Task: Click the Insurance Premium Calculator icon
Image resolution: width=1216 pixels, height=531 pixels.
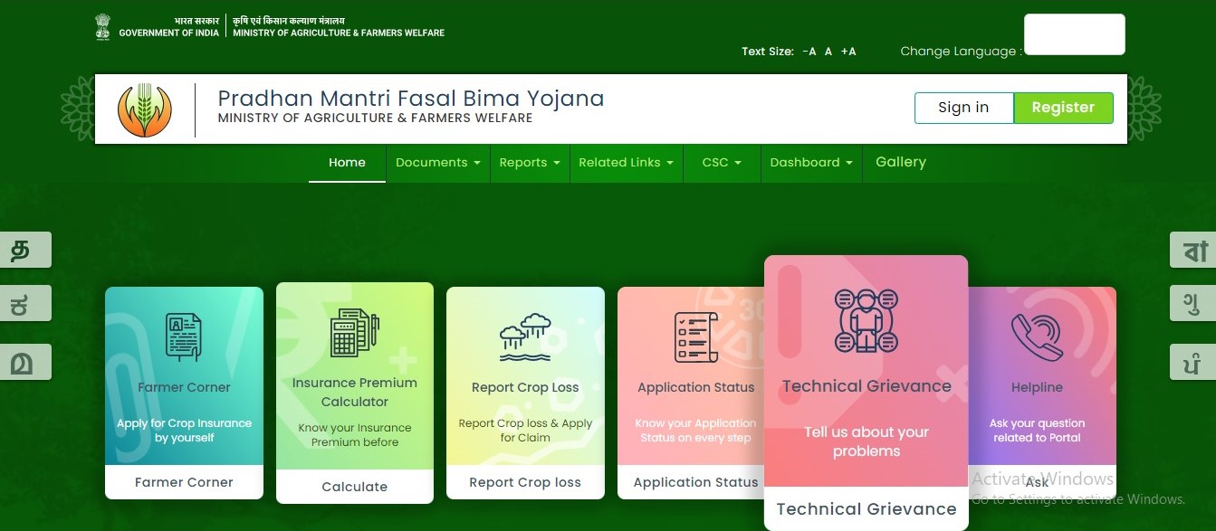Action: (x=354, y=333)
